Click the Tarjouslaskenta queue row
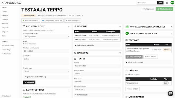Viewport: 175px width, 98px height. click(148, 83)
